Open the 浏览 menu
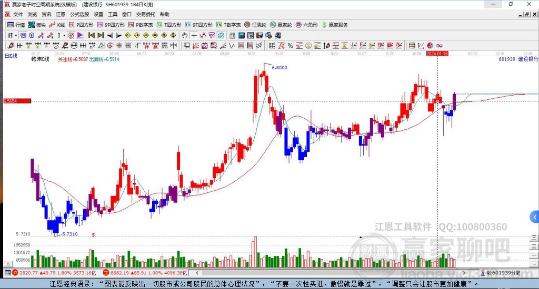This screenshot has width=539, height=289. (x=32, y=14)
